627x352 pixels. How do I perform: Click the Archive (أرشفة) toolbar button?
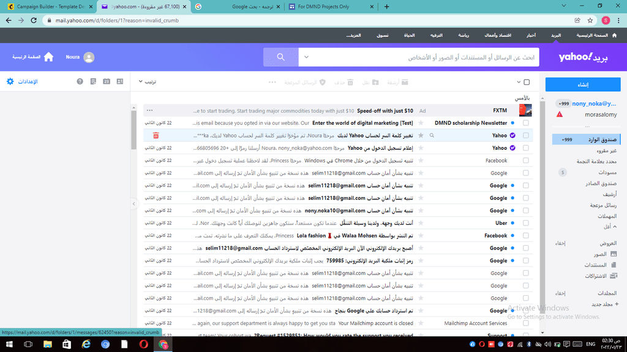tap(397, 82)
